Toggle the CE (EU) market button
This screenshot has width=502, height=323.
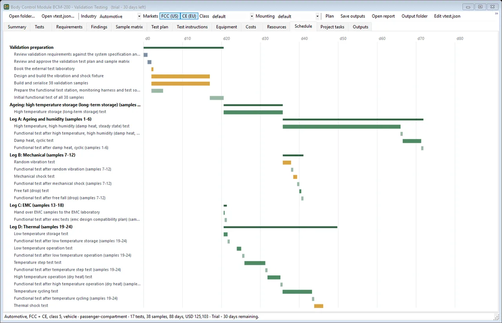click(189, 16)
